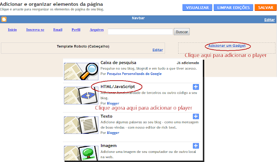Add the Texto gadget with plus icon
This screenshot has height=162, width=278.
[x=196, y=117]
